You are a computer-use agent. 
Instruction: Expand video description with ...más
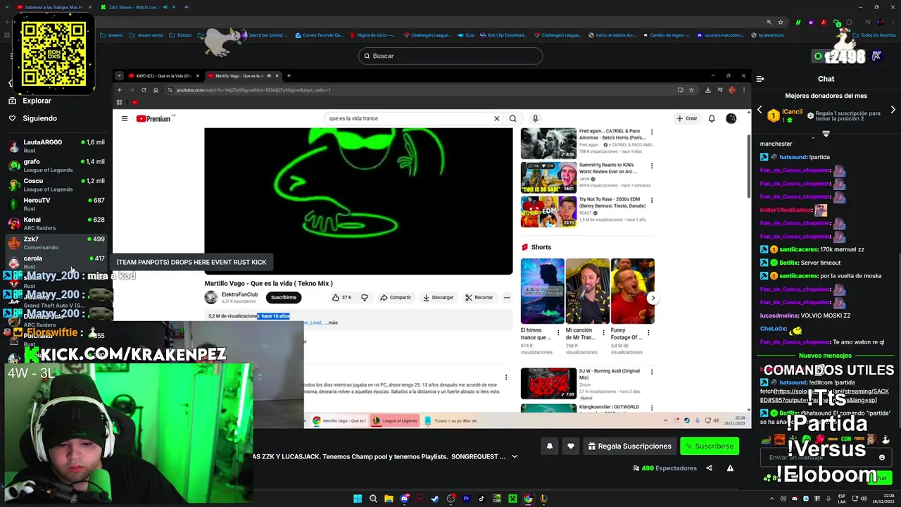[x=332, y=323]
